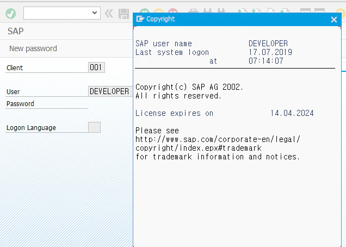The width and height of the screenshot is (346, 247).
Task: Click the logon date 17.07.2019
Action: (270, 52)
